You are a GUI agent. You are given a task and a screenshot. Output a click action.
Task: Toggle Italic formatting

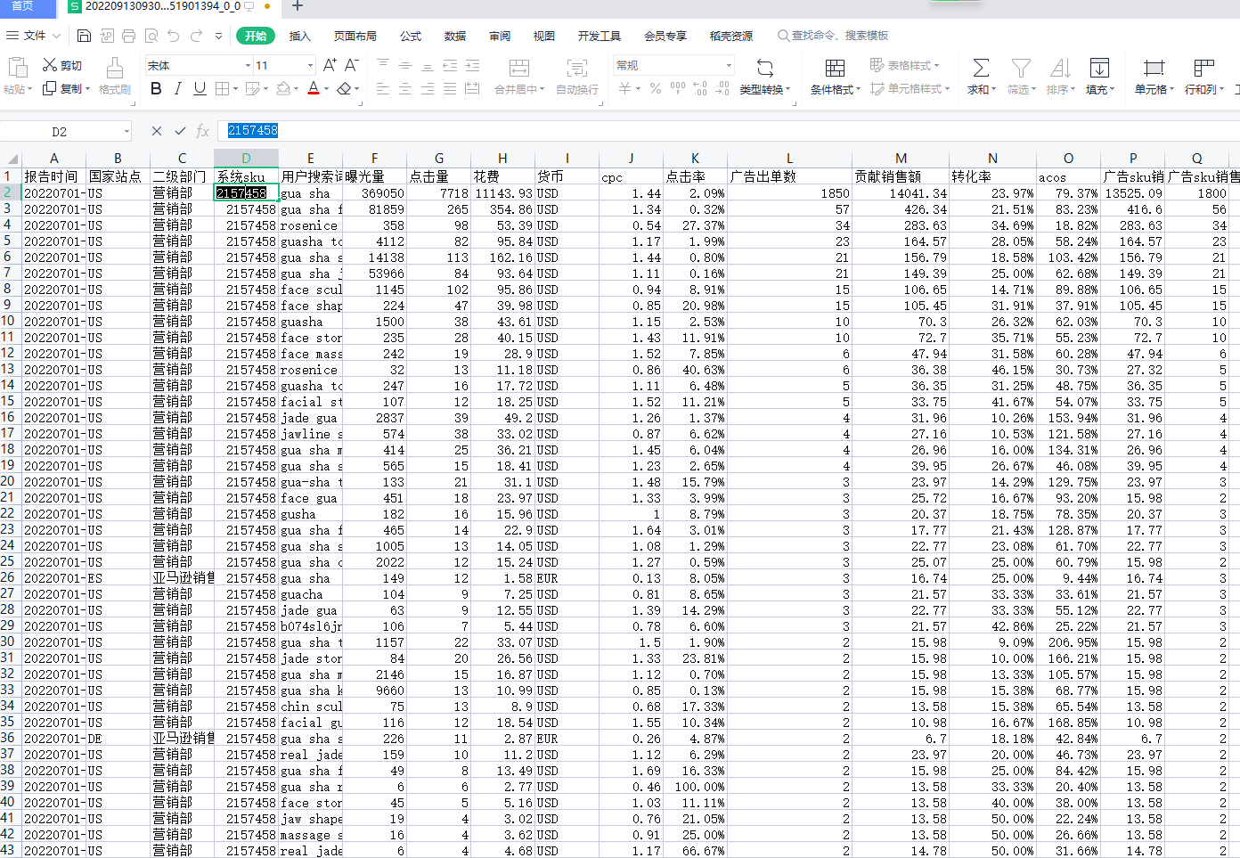pos(178,88)
